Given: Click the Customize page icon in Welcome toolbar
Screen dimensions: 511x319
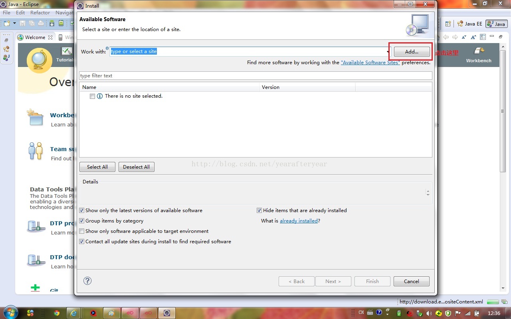Looking at the screenshot, I should (x=483, y=37).
